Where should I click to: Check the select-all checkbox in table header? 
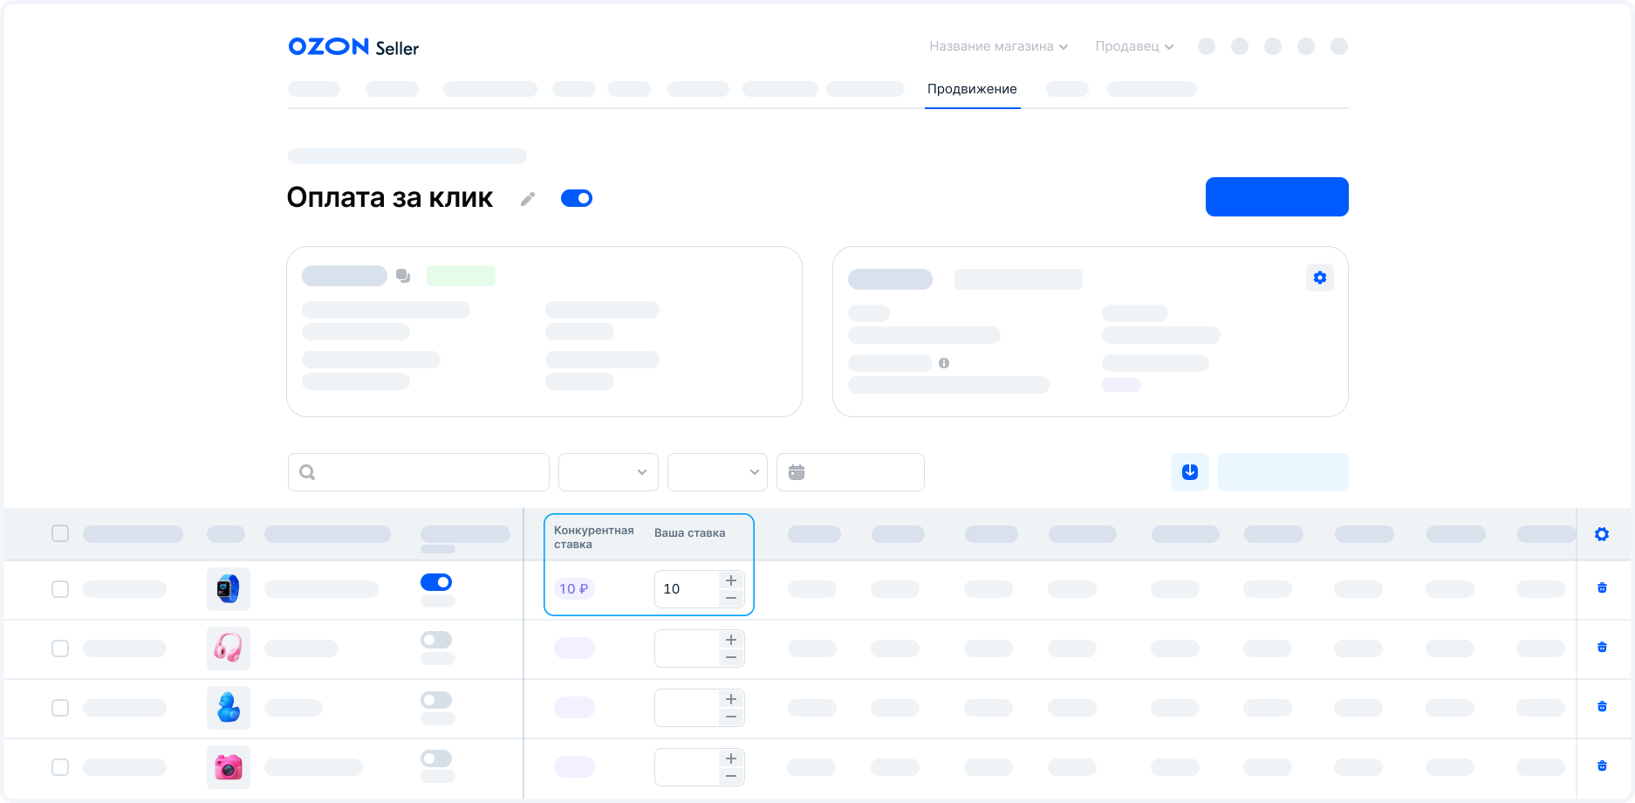pos(60,533)
